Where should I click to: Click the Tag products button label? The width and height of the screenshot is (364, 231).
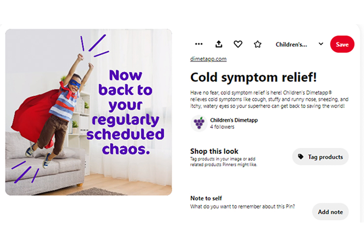coord(325,157)
